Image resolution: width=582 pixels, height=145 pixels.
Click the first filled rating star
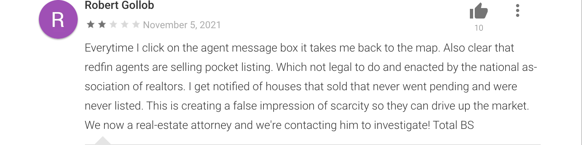tap(90, 25)
